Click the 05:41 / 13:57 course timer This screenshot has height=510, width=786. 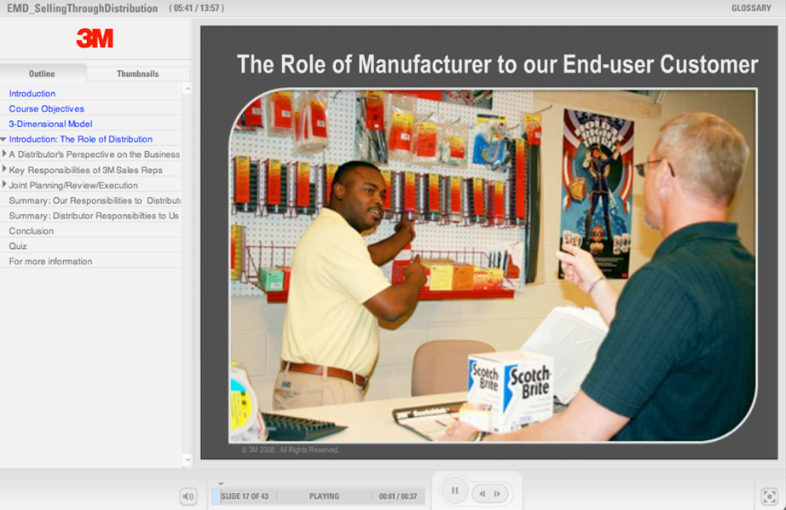tap(196, 8)
